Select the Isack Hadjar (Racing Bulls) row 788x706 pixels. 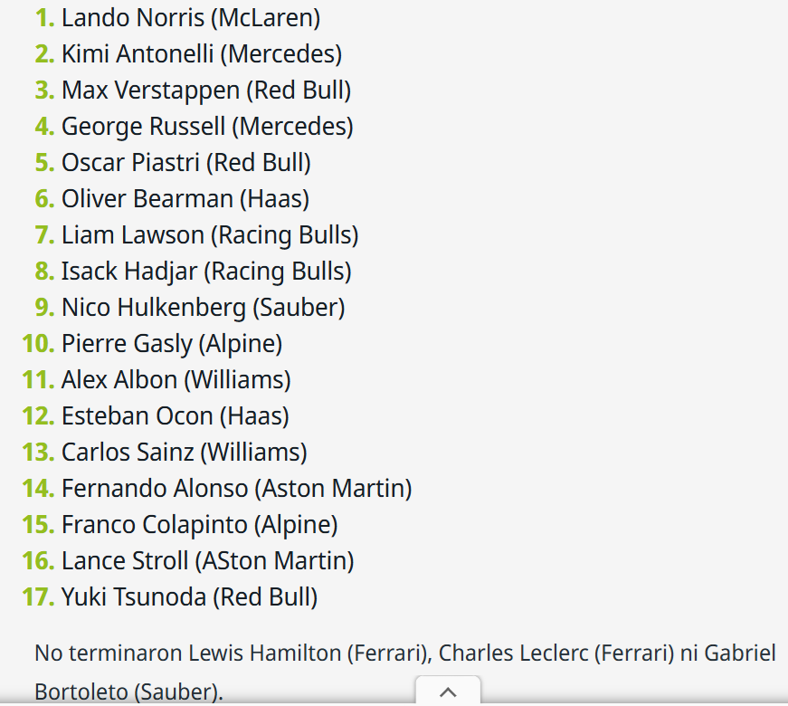click(206, 271)
